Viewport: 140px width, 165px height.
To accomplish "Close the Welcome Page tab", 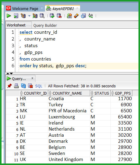I will [42, 8].
